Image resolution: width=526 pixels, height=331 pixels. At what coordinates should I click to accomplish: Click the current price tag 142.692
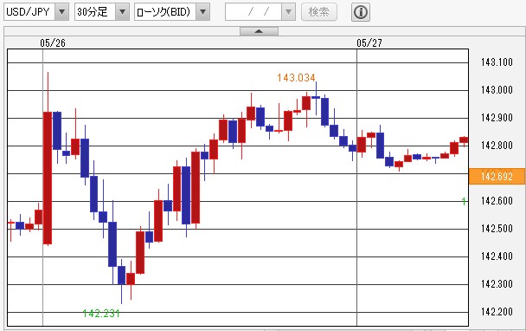click(x=497, y=177)
